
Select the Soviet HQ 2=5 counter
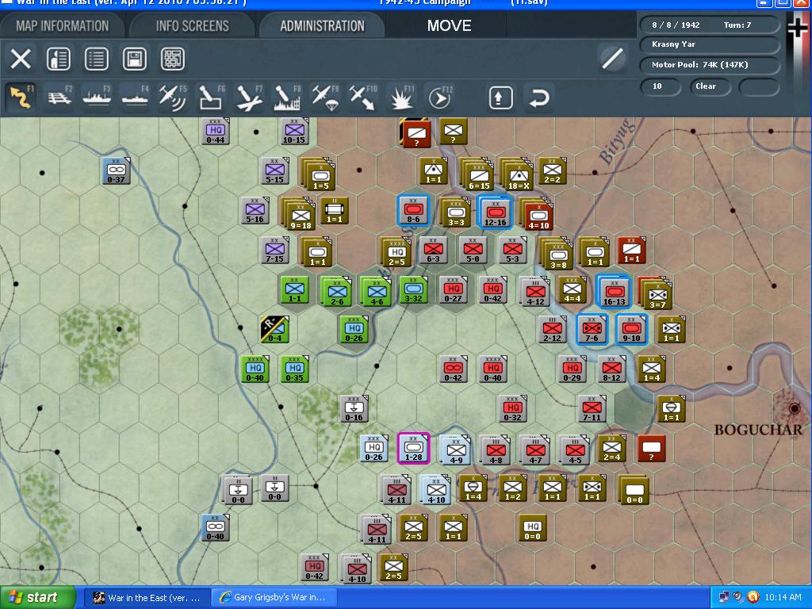point(396,252)
